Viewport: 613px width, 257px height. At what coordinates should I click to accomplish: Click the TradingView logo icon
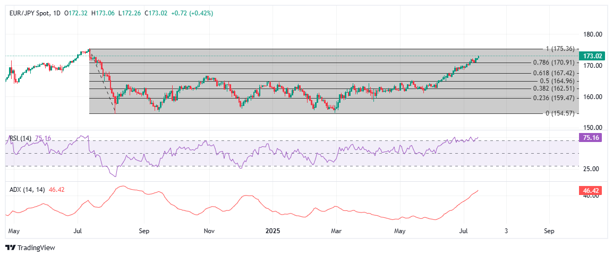[11, 248]
